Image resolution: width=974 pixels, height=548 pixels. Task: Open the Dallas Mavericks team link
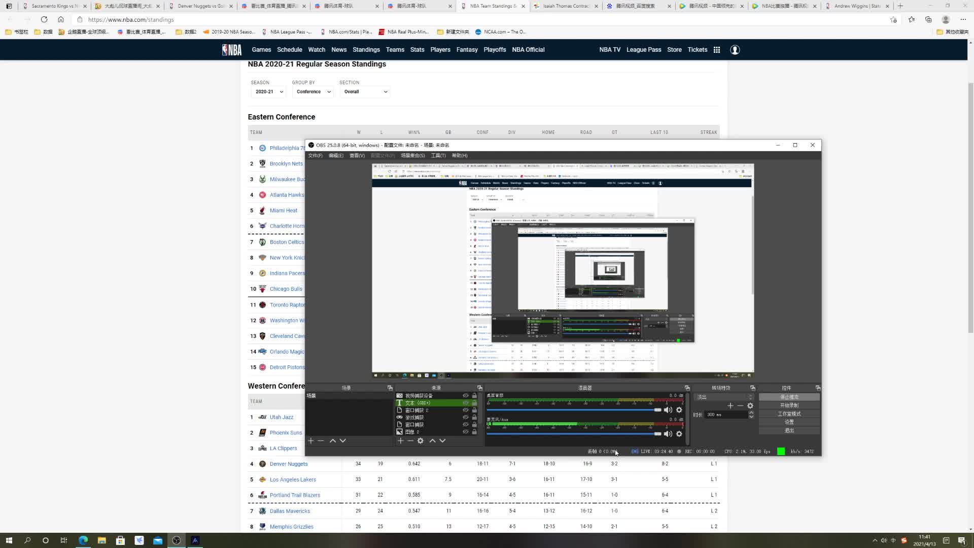pos(290,511)
